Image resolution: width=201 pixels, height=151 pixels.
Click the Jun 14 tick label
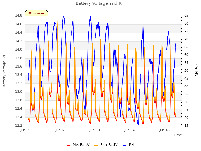[129, 130]
